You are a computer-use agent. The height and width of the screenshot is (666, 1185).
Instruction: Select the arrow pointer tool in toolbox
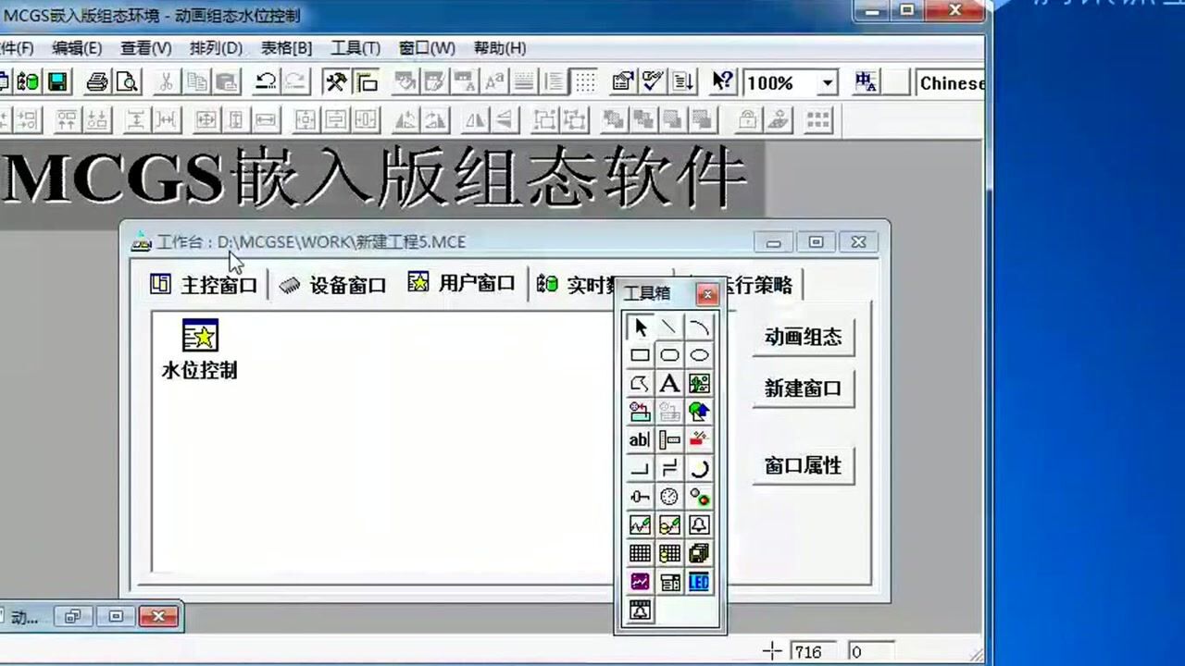tap(640, 327)
